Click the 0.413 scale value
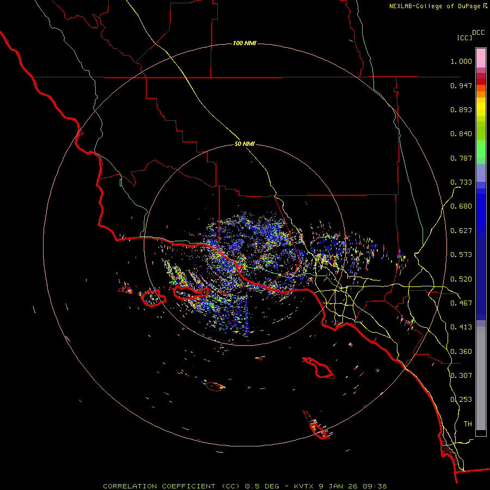Viewport: 490px width, 490px height. click(x=461, y=327)
